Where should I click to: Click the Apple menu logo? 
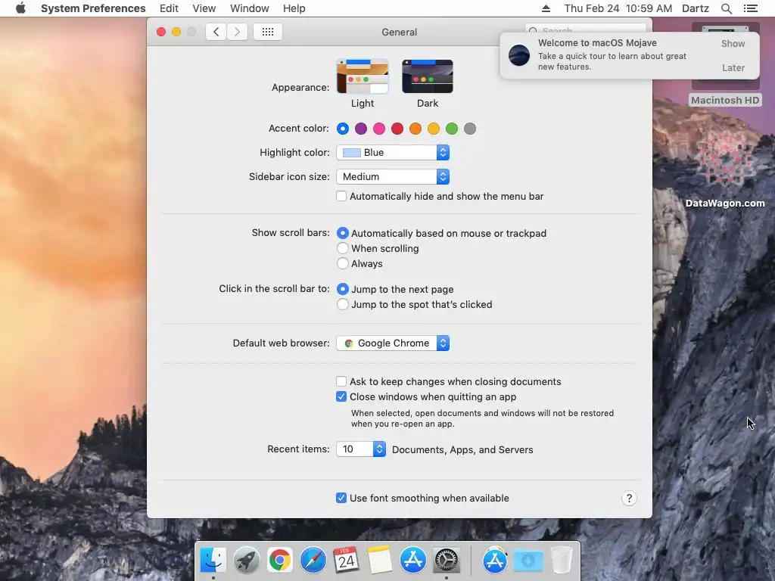[x=20, y=8]
